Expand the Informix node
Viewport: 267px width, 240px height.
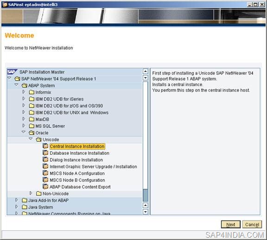coord(24,92)
